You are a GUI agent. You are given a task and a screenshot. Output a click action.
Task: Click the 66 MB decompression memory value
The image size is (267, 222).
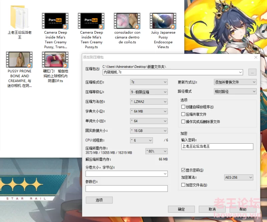click(x=163, y=159)
